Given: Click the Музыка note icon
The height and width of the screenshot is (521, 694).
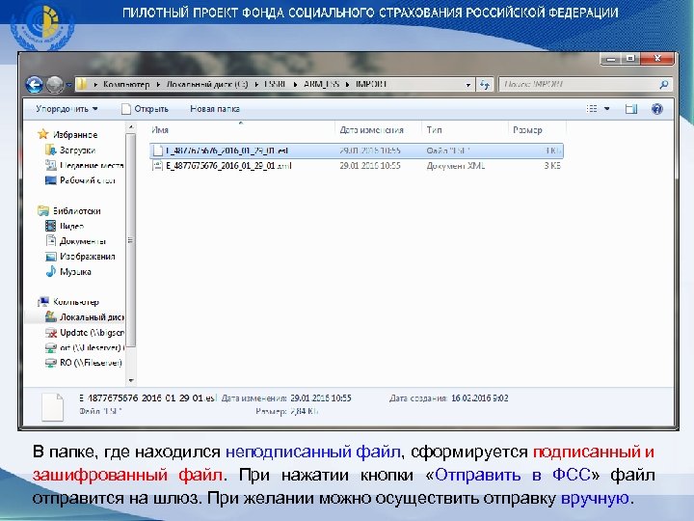Looking at the screenshot, I should (50, 271).
